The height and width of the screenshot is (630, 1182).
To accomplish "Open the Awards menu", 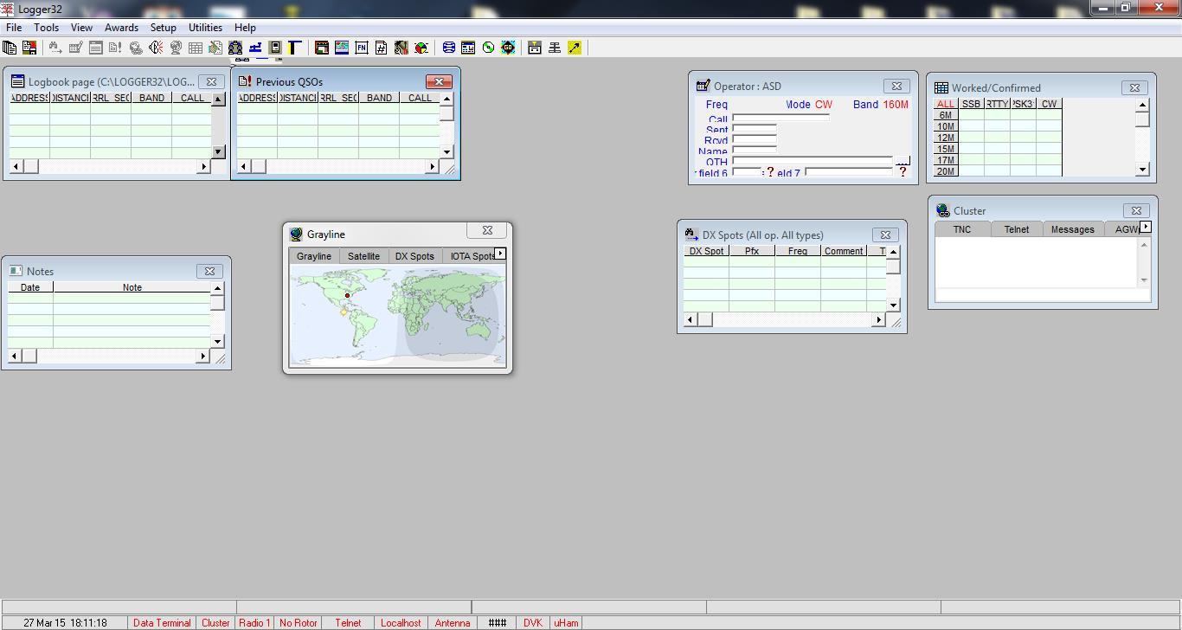I will [x=121, y=27].
